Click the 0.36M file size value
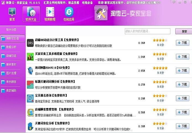Image resolution: width=192 pixels, height=133 pixels. tap(141, 43)
